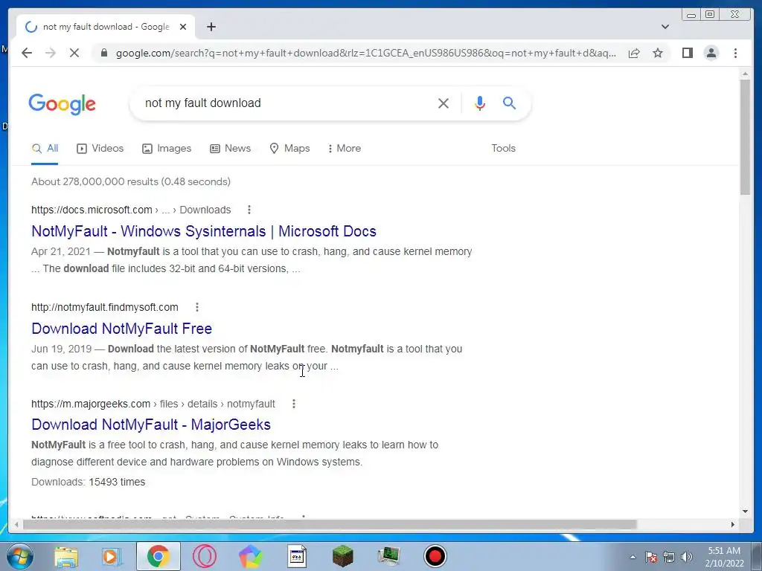
Task: Open Action Center flag icon
Action: coord(650,557)
